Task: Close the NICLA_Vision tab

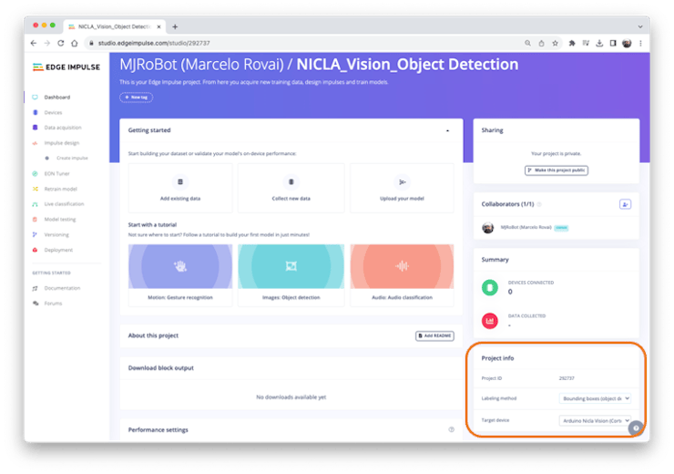Action: click(x=158, y=27)
